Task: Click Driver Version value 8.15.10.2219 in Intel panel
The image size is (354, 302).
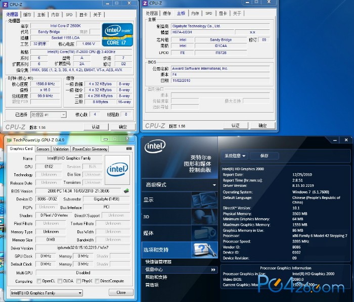Action: [303, 186]
